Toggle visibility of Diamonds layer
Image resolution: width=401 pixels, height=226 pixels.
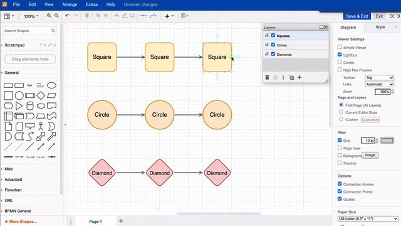coord(273,54)
